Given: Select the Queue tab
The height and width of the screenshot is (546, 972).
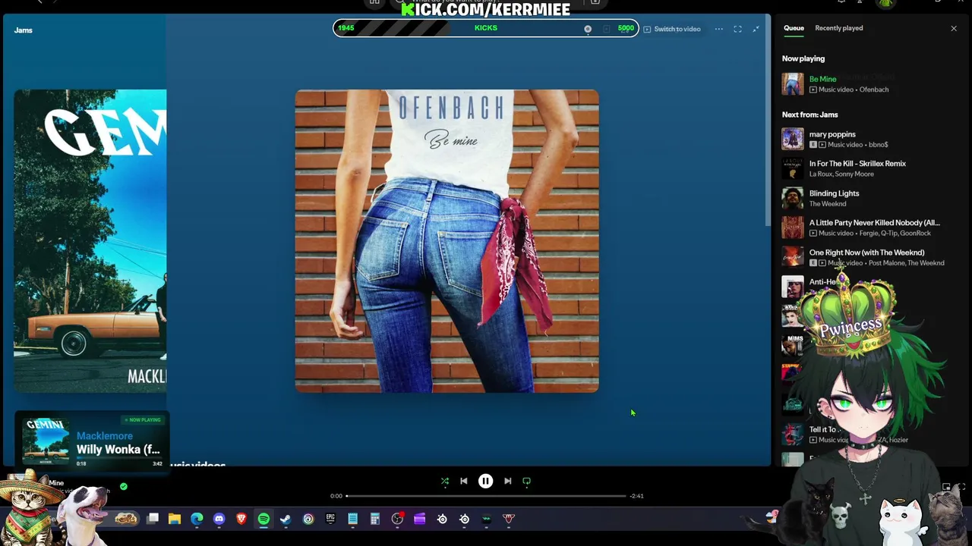Looking at the screenshot, I should point(794,28).
